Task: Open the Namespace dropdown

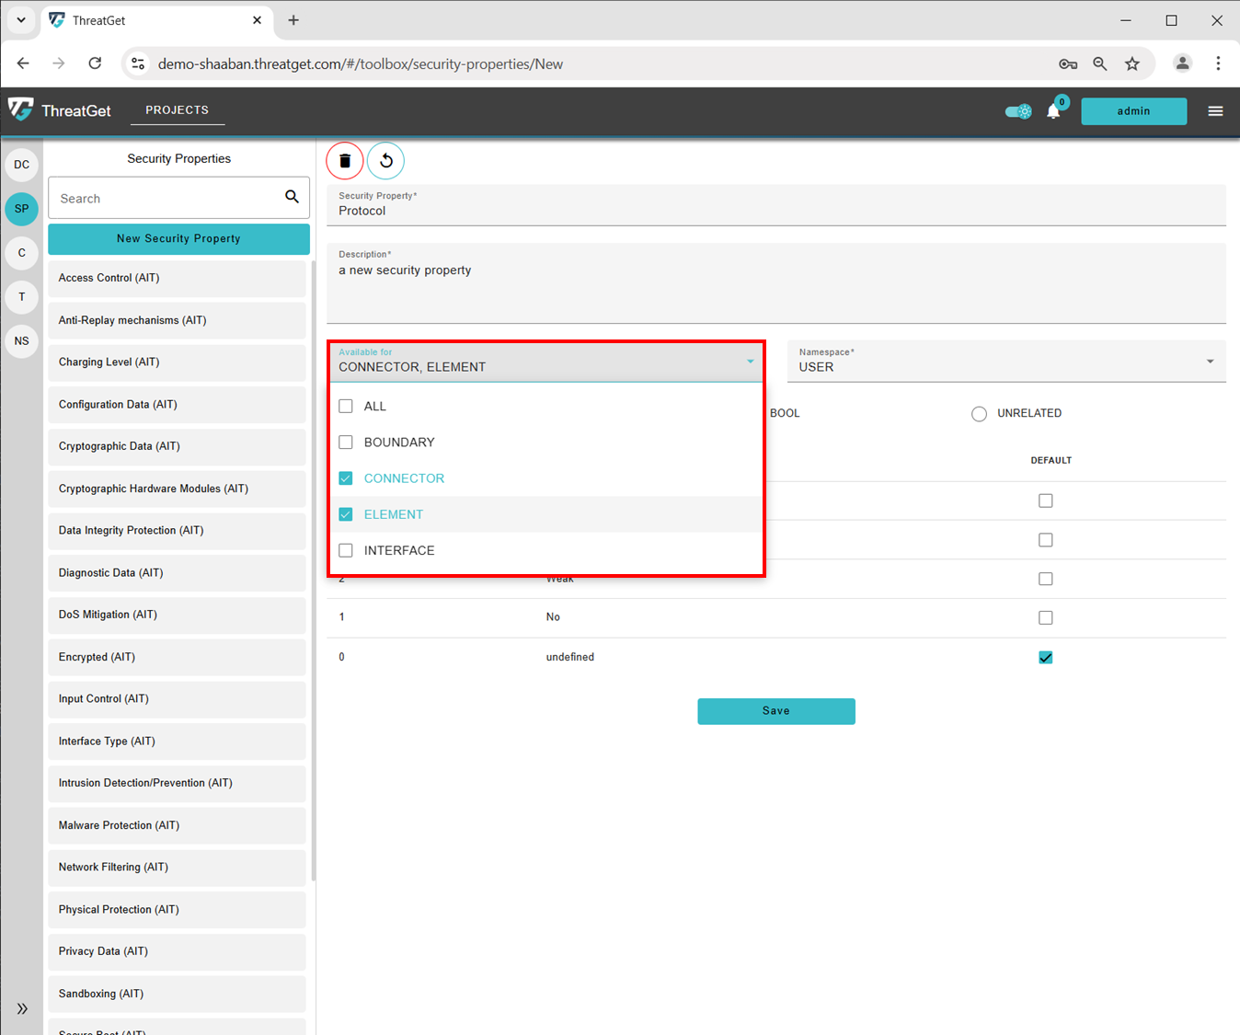Action: (1210, 362)
